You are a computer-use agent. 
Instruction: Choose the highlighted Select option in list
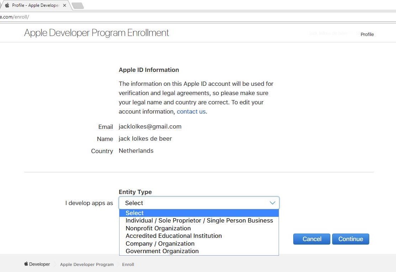tap(199, 213)
